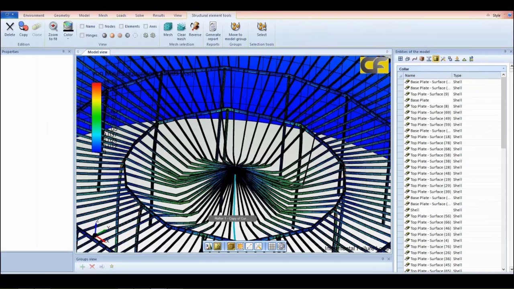Image resolution: width=514 pixels, height=289 pixels.
Task: Sort entities by Type column header
Action: pos(476,75)
